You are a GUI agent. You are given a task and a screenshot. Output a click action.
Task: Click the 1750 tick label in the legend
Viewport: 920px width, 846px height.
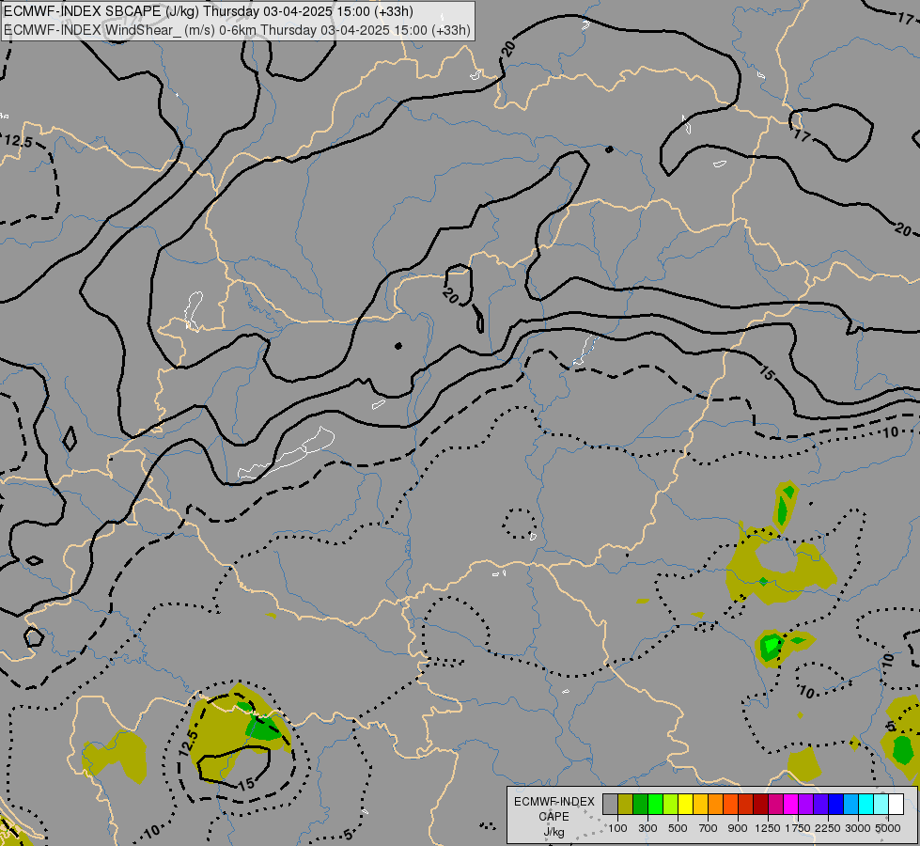798,828
